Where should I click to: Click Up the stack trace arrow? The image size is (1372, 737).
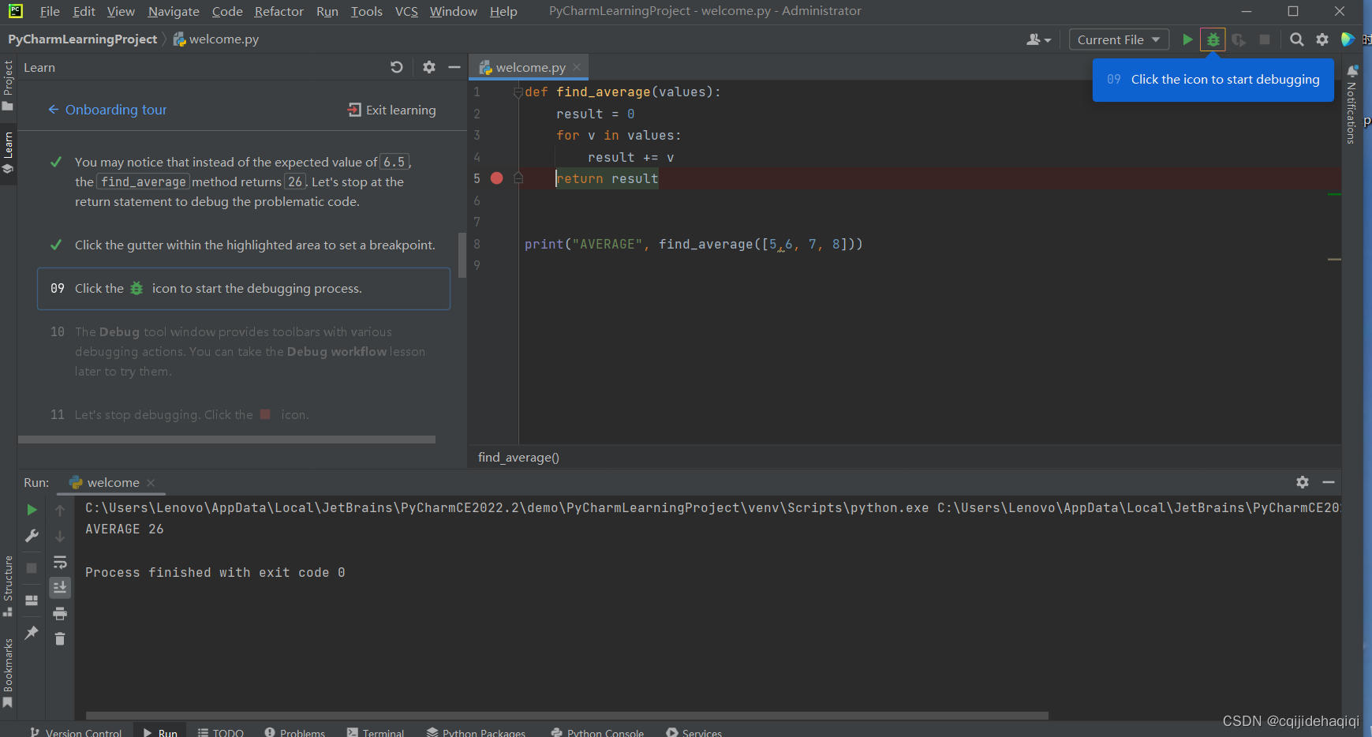point(60,511)
